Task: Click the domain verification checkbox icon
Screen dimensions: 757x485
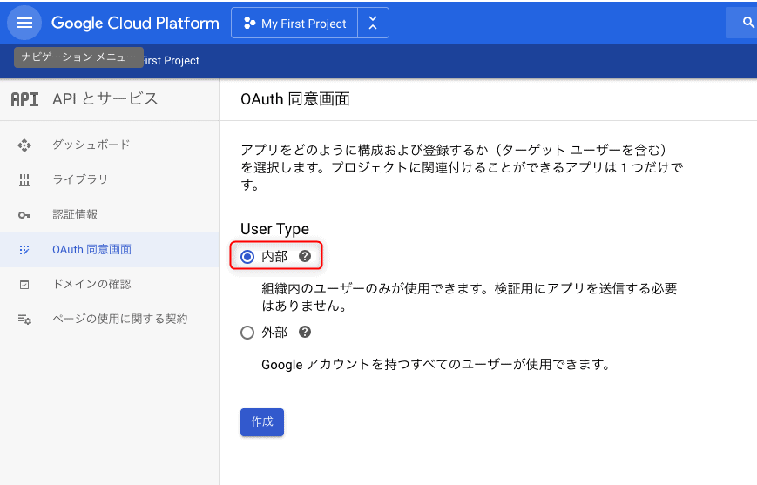Action: pyautogui.click(x=24, y=285)
